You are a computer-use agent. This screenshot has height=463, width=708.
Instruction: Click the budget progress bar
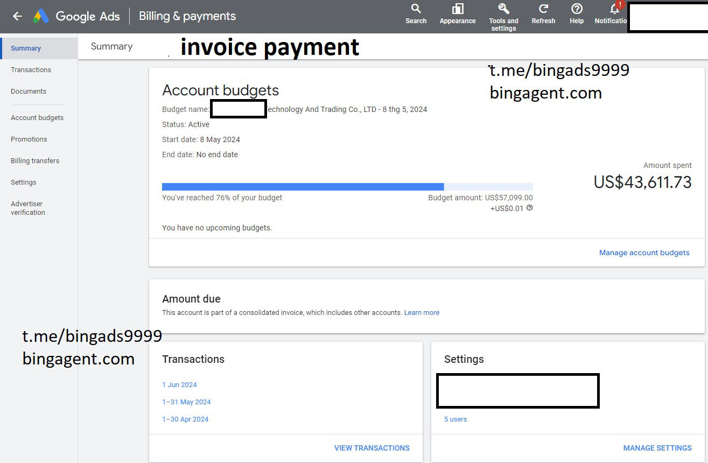pyautogui.click(x=347, y=187)
